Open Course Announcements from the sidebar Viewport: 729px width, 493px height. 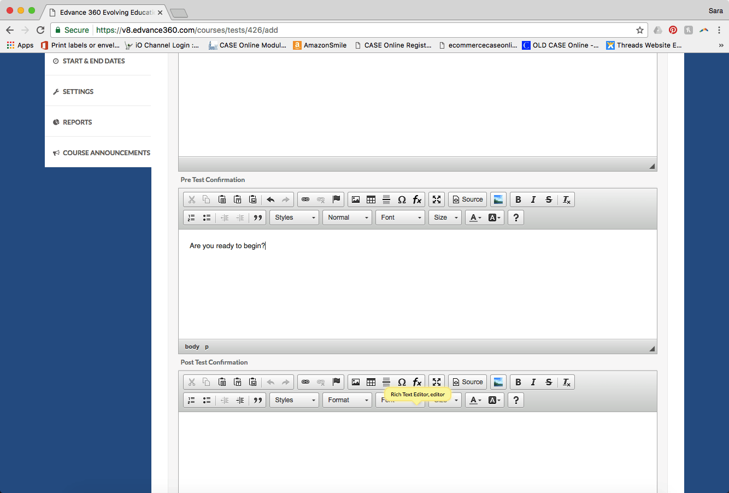click(106, 153)
